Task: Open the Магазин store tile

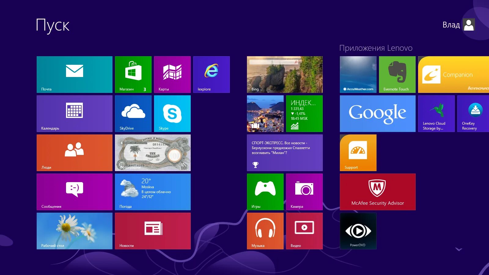Action: coord(133,75)
